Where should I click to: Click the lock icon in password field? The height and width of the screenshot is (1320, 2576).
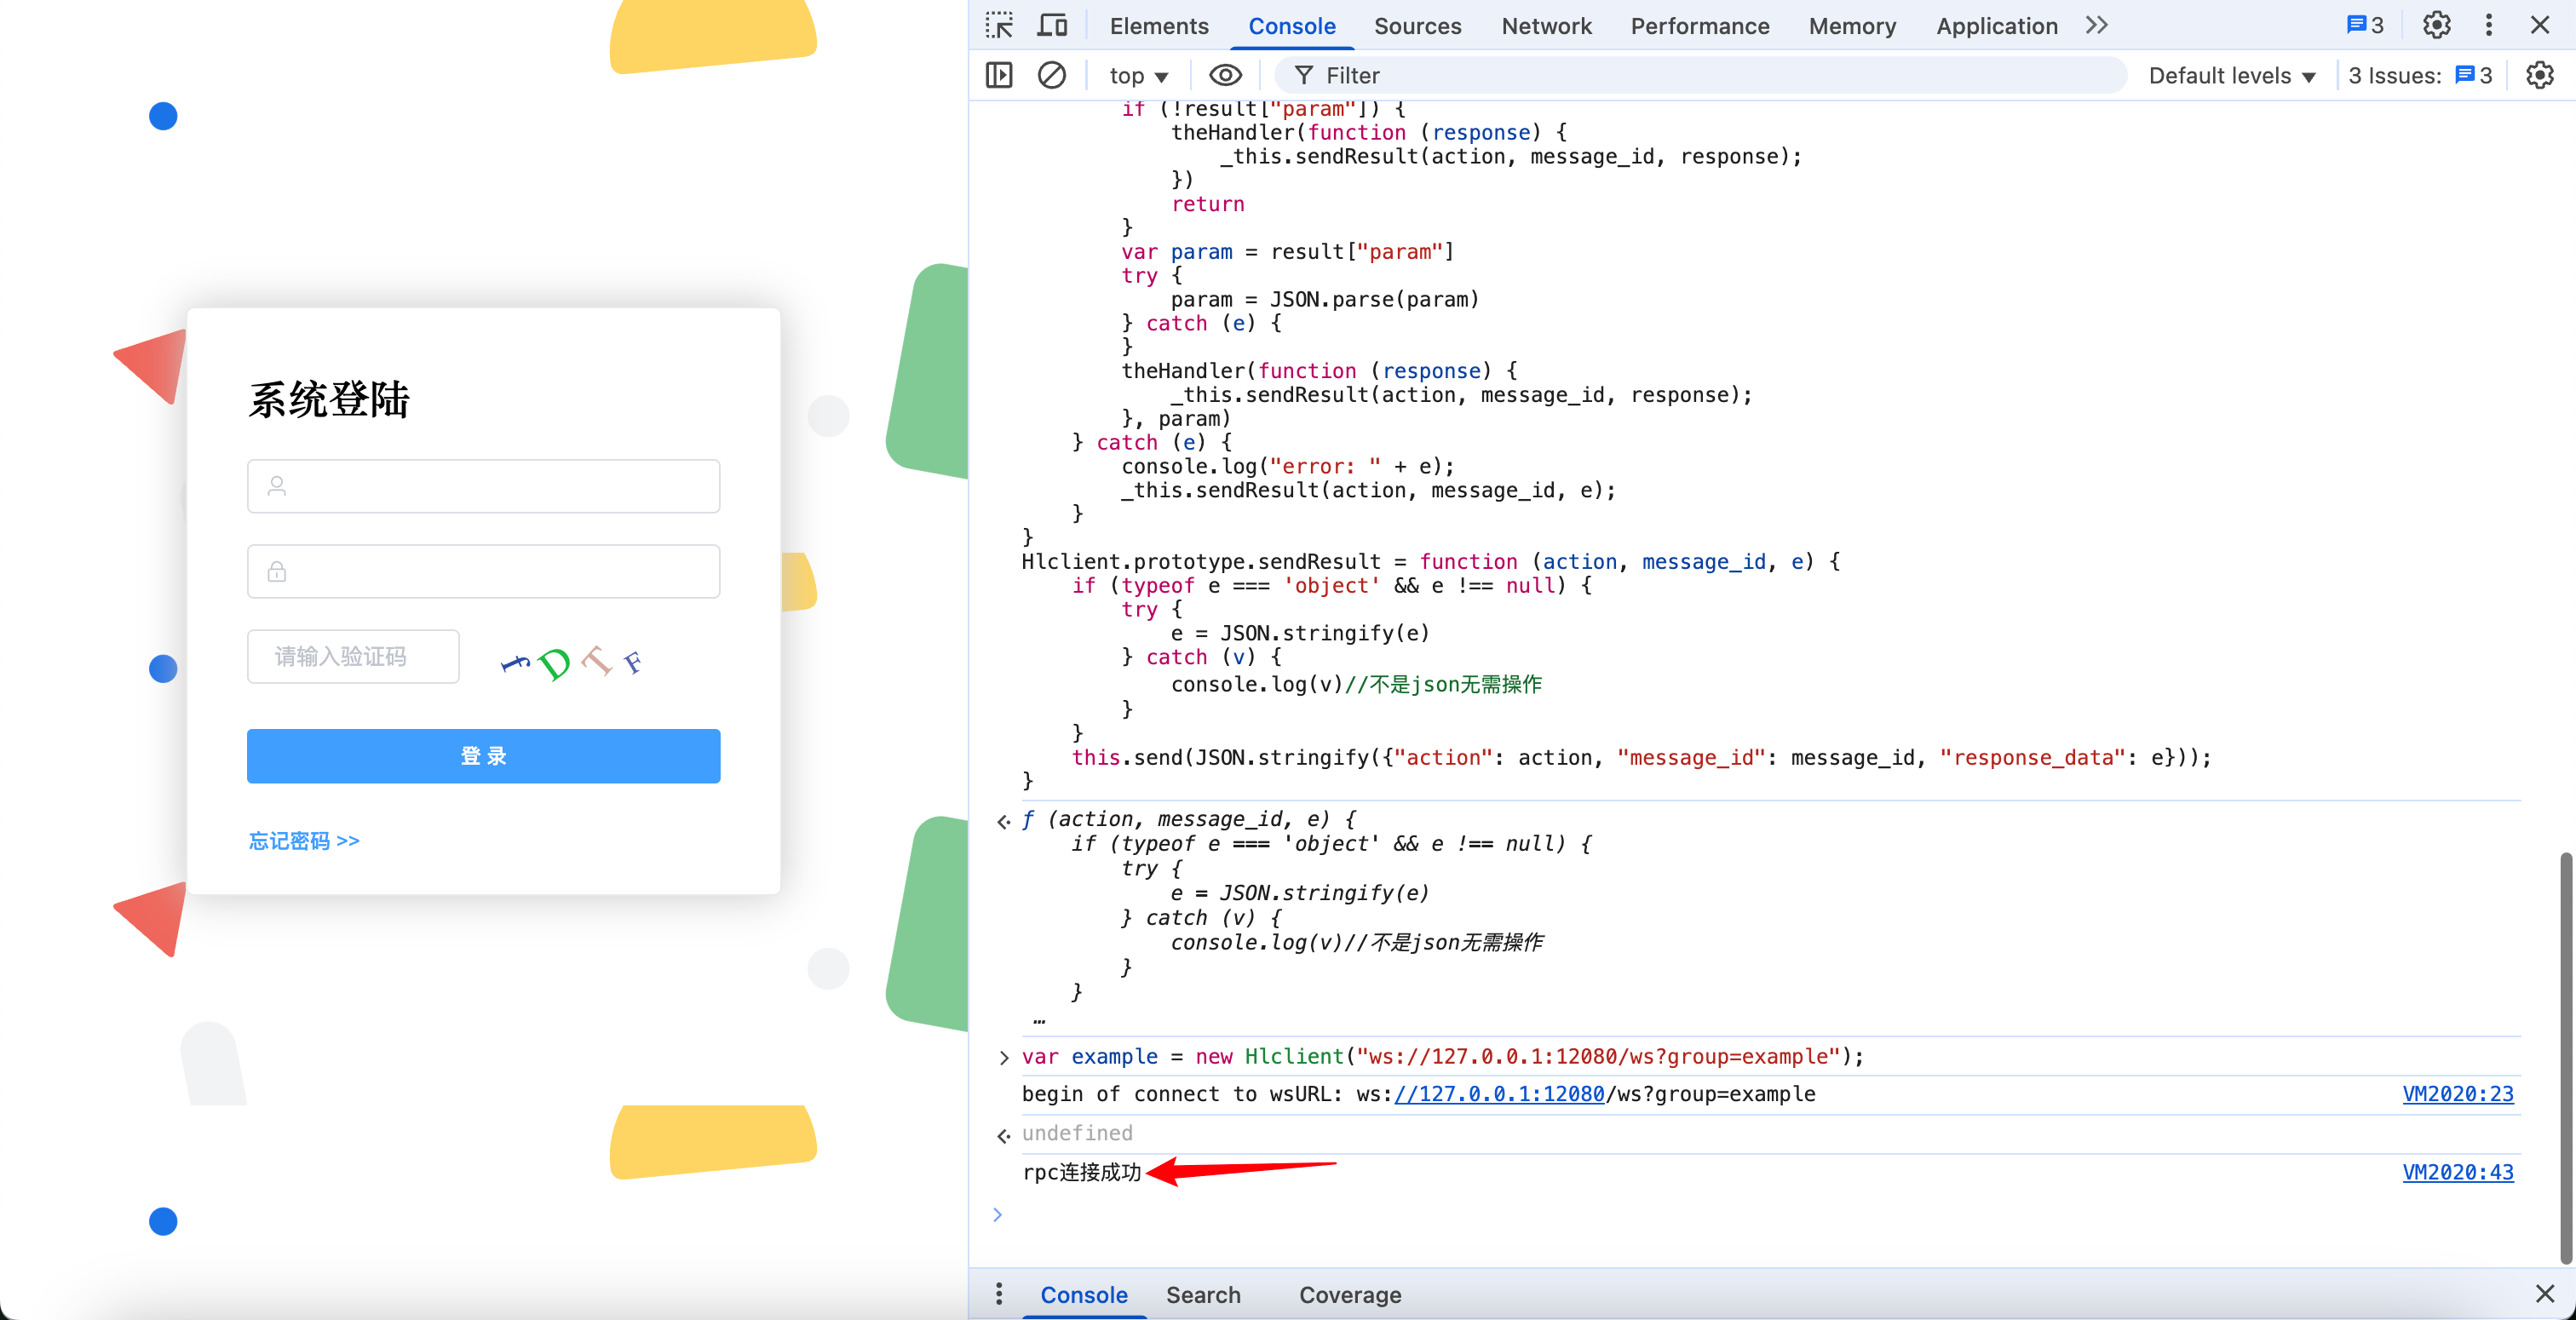pyautogui.click(x=277, y=571)
